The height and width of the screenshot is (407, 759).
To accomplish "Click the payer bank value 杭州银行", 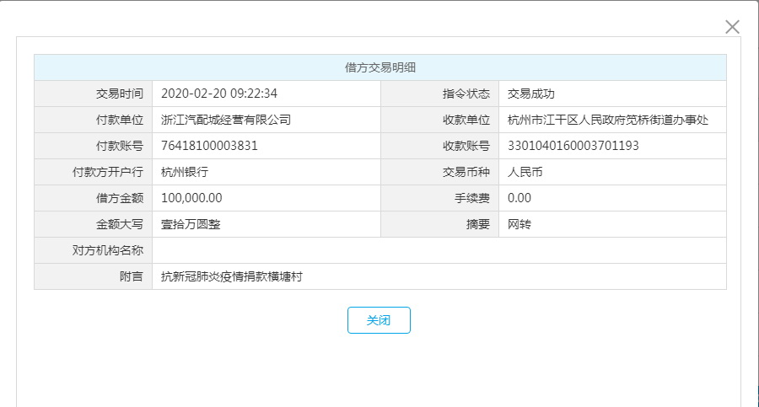I will coord(185,172).
